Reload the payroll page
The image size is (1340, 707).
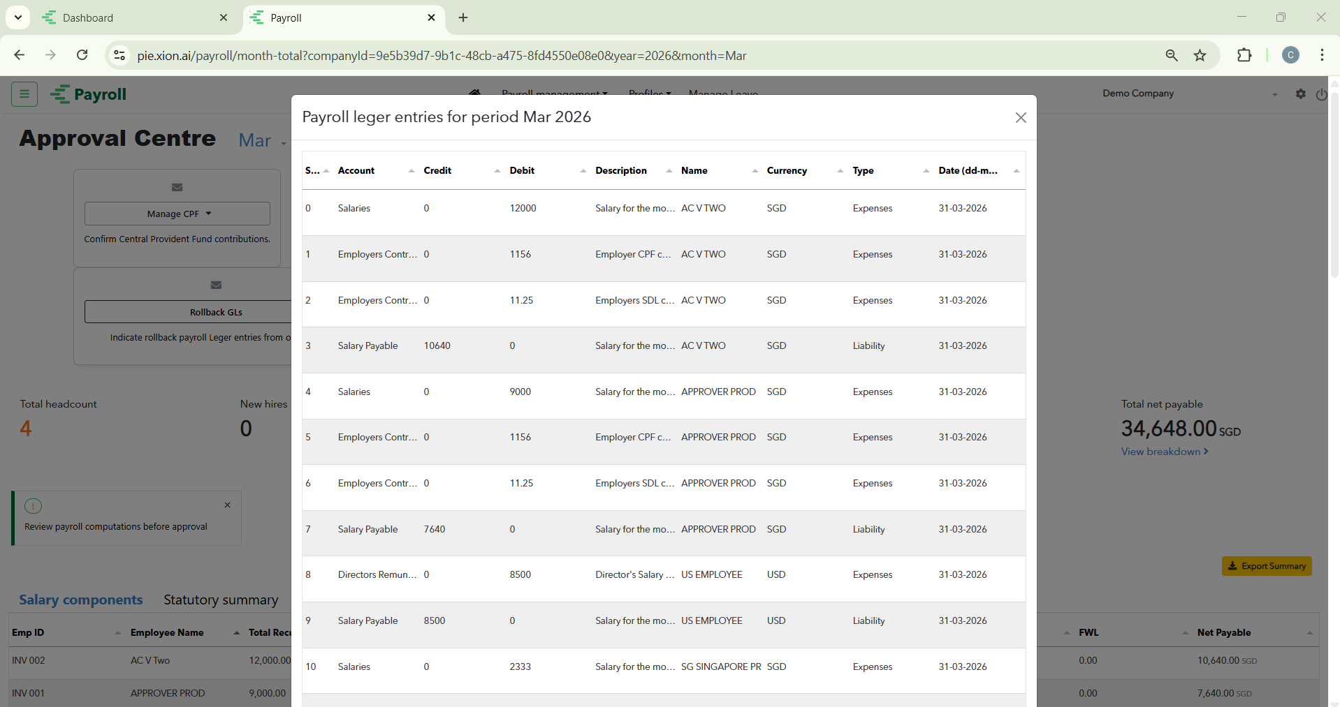tap(82, 56)
